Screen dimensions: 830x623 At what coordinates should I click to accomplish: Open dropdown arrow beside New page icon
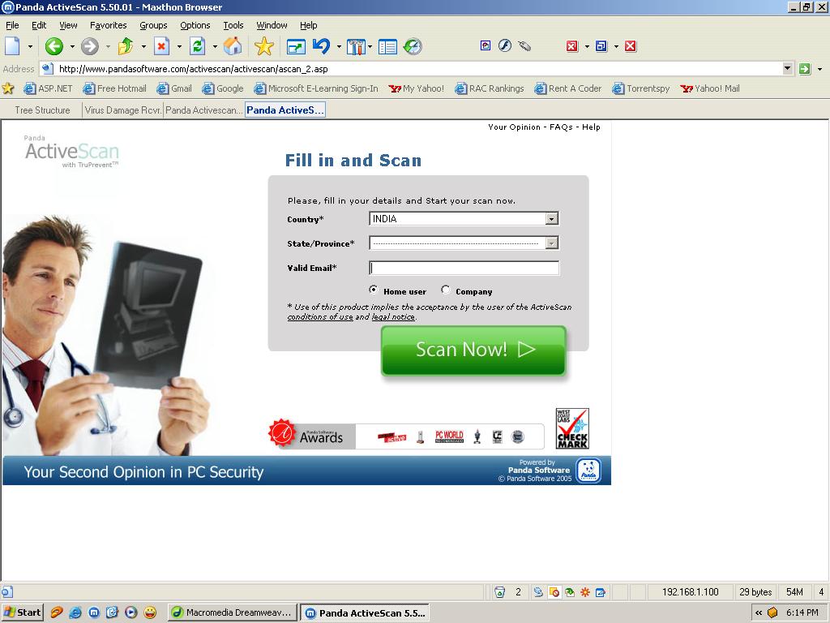click(x=30, y=46)
